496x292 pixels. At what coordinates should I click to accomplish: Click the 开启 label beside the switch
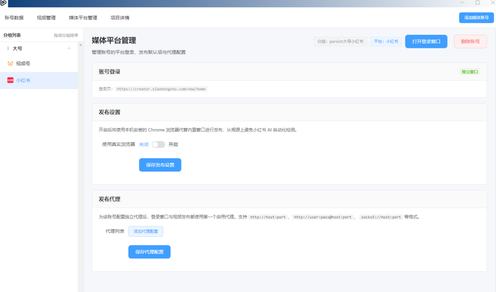[173, 145]
